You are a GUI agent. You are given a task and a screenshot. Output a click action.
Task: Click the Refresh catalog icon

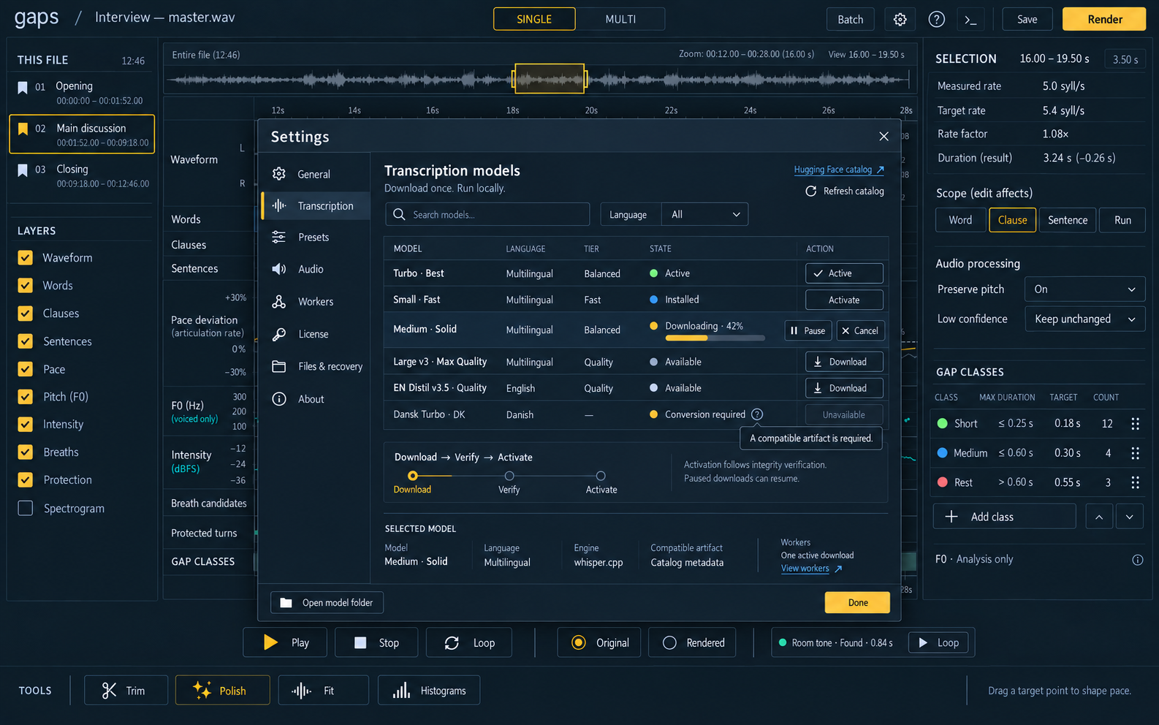[811, 191]
